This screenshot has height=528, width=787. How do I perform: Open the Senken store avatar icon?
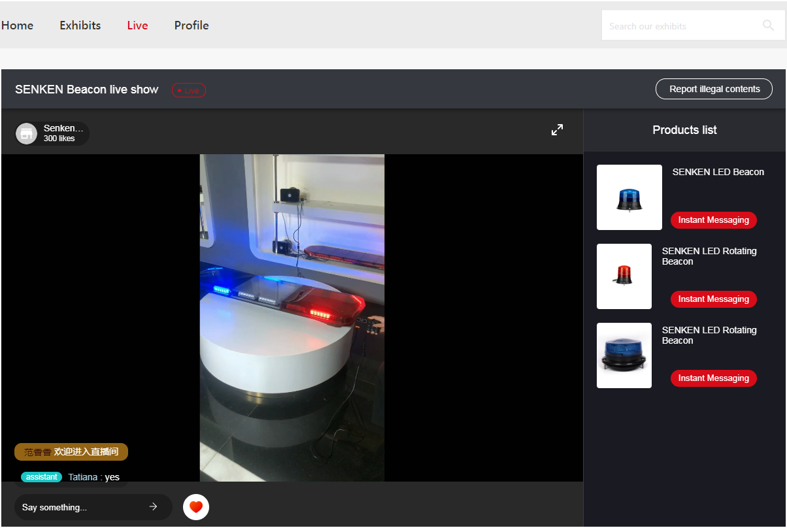pyautogui.click(x=26, y=133)
